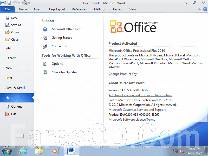The image size is (208, 156).
Task: Run Check for Updates
Action: pyautogui.click(x=64, y=72)
